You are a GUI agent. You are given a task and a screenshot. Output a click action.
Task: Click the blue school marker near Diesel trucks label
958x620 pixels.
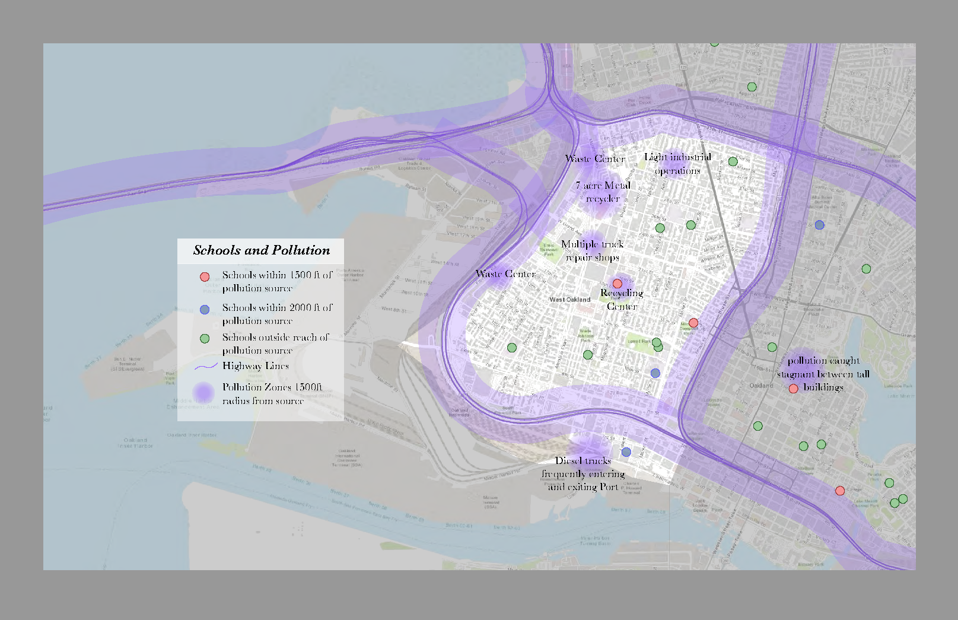[626, 452]
